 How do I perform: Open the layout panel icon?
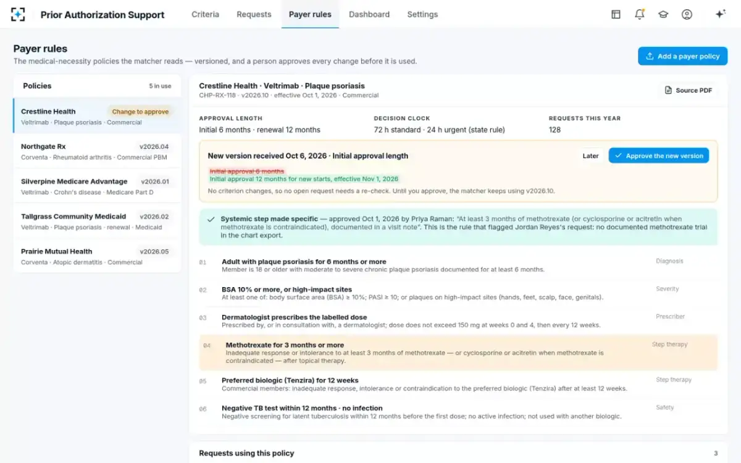(616, 14)
